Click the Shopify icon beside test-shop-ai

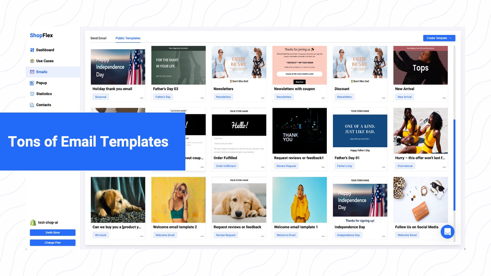[x=33, y=222]
